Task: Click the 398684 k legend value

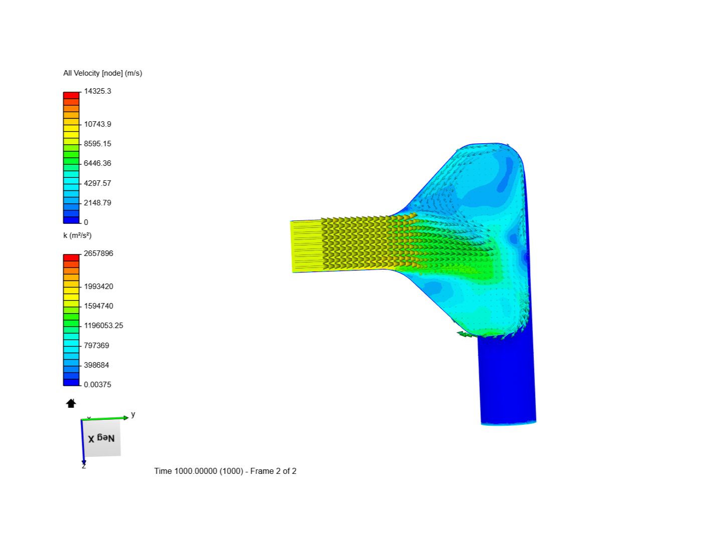Action: point(96,365)
